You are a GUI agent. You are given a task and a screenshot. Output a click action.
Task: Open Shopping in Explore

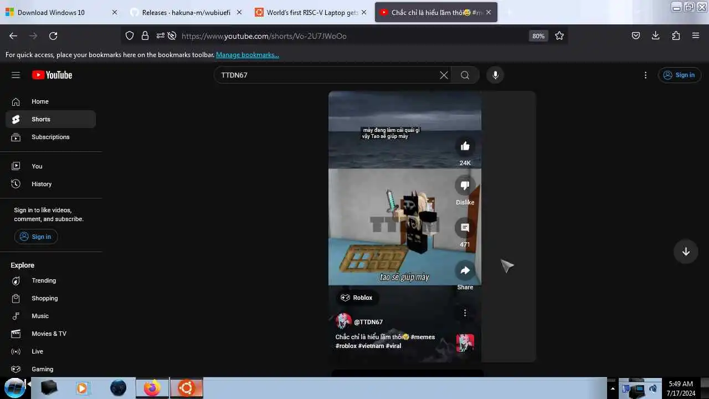point(50,298)
